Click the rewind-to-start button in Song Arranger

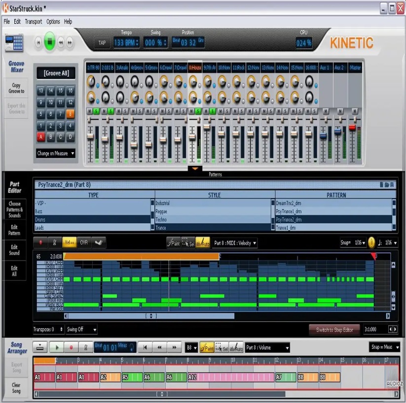[145, 348]
